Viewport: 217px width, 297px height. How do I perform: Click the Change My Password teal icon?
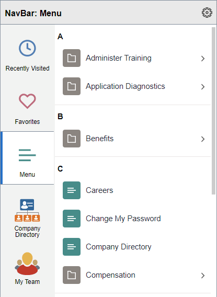[x=72, y=219]
